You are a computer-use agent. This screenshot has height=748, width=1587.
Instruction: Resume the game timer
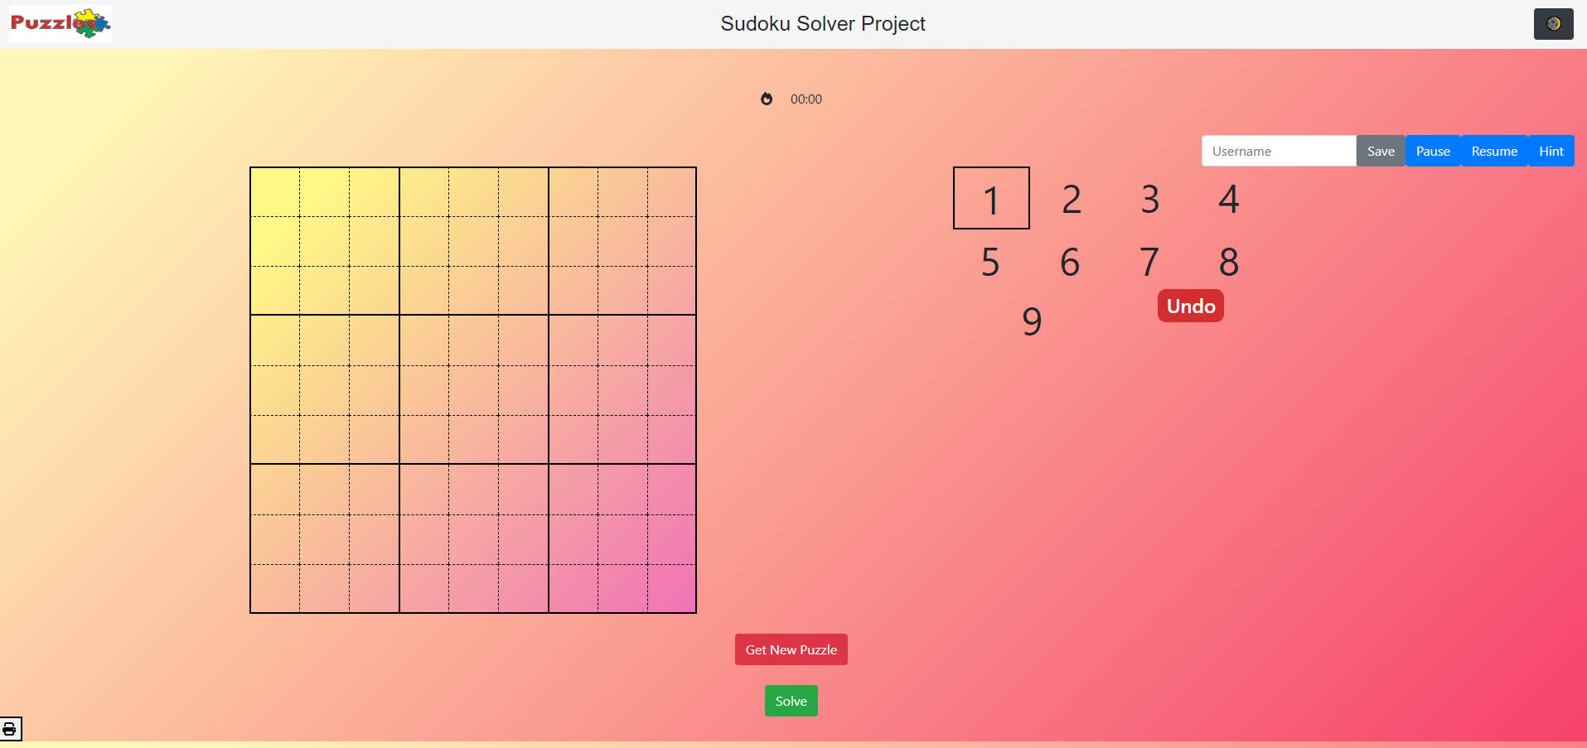tap(1493, 151)
